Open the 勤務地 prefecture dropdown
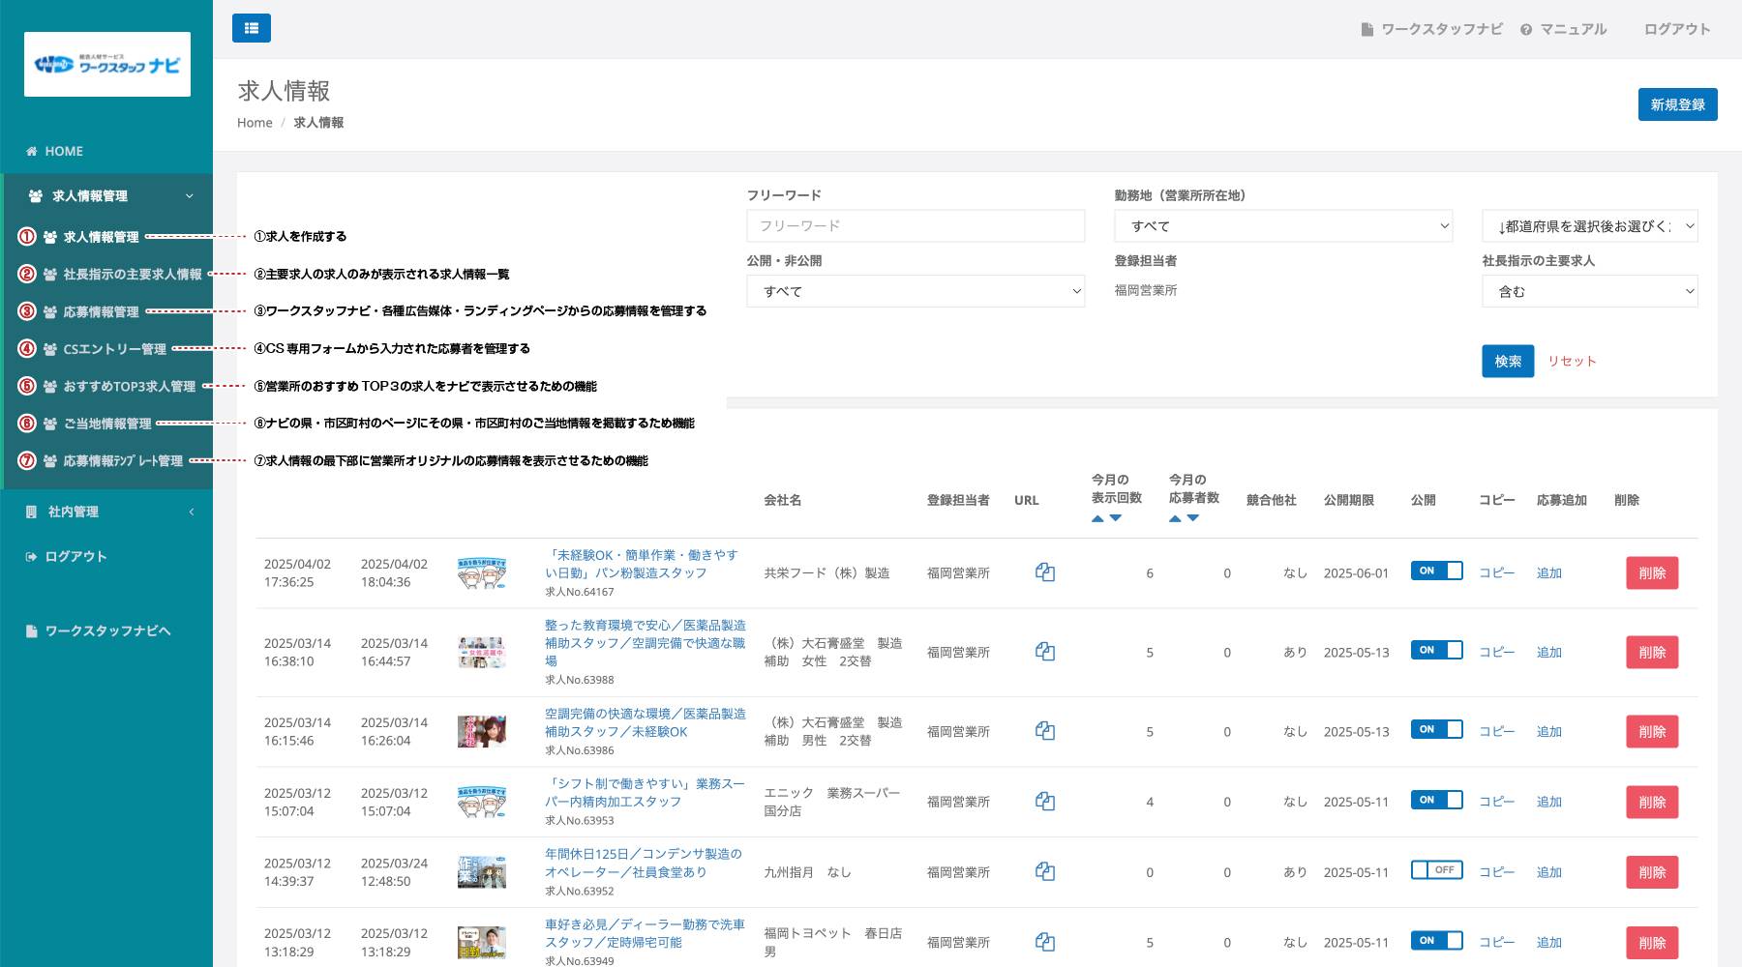Image resolution: width=1742 pixels, height=967 pixels. 1283,226
